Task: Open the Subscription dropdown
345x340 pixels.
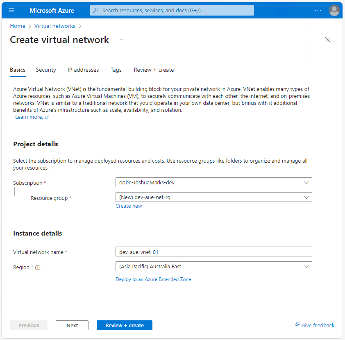Action: pos(306,182)
